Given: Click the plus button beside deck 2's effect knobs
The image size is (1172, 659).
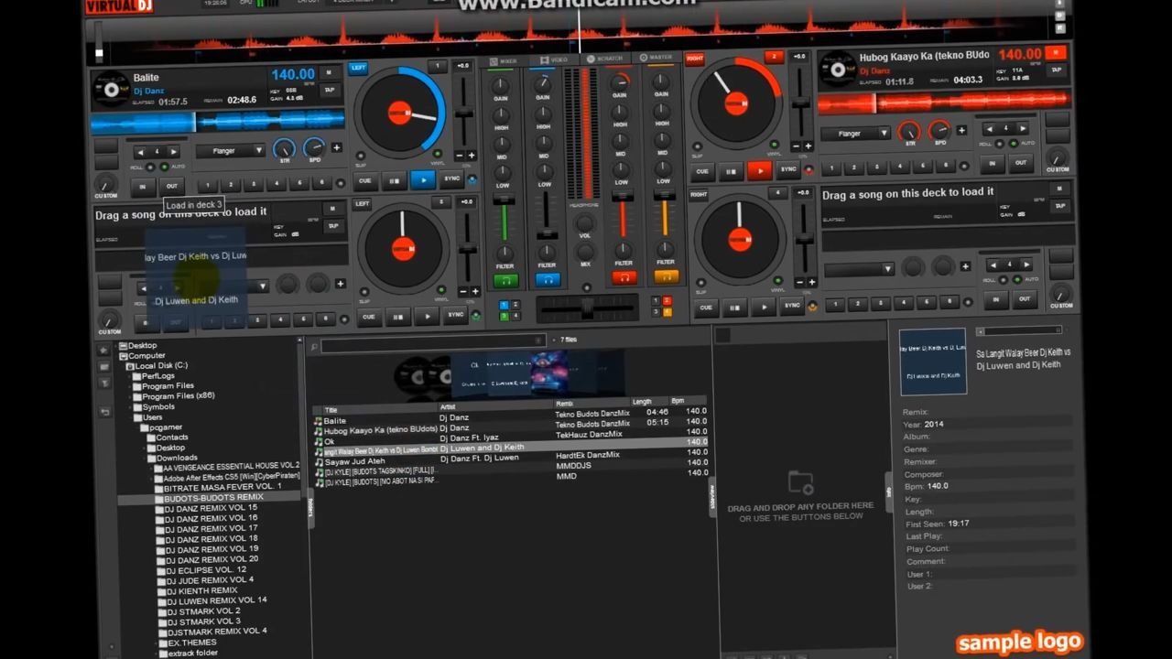Looking at the screenshot, I should click(x=961, y=130).
